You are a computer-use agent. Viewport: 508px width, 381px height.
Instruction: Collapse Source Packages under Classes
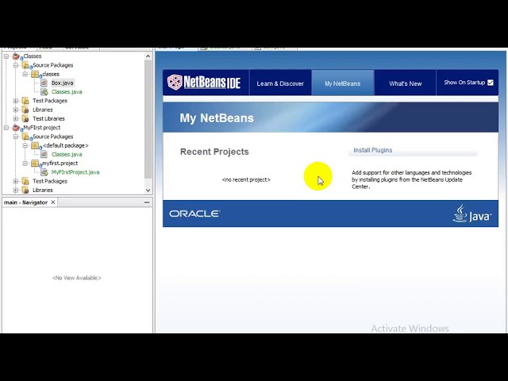16,65
